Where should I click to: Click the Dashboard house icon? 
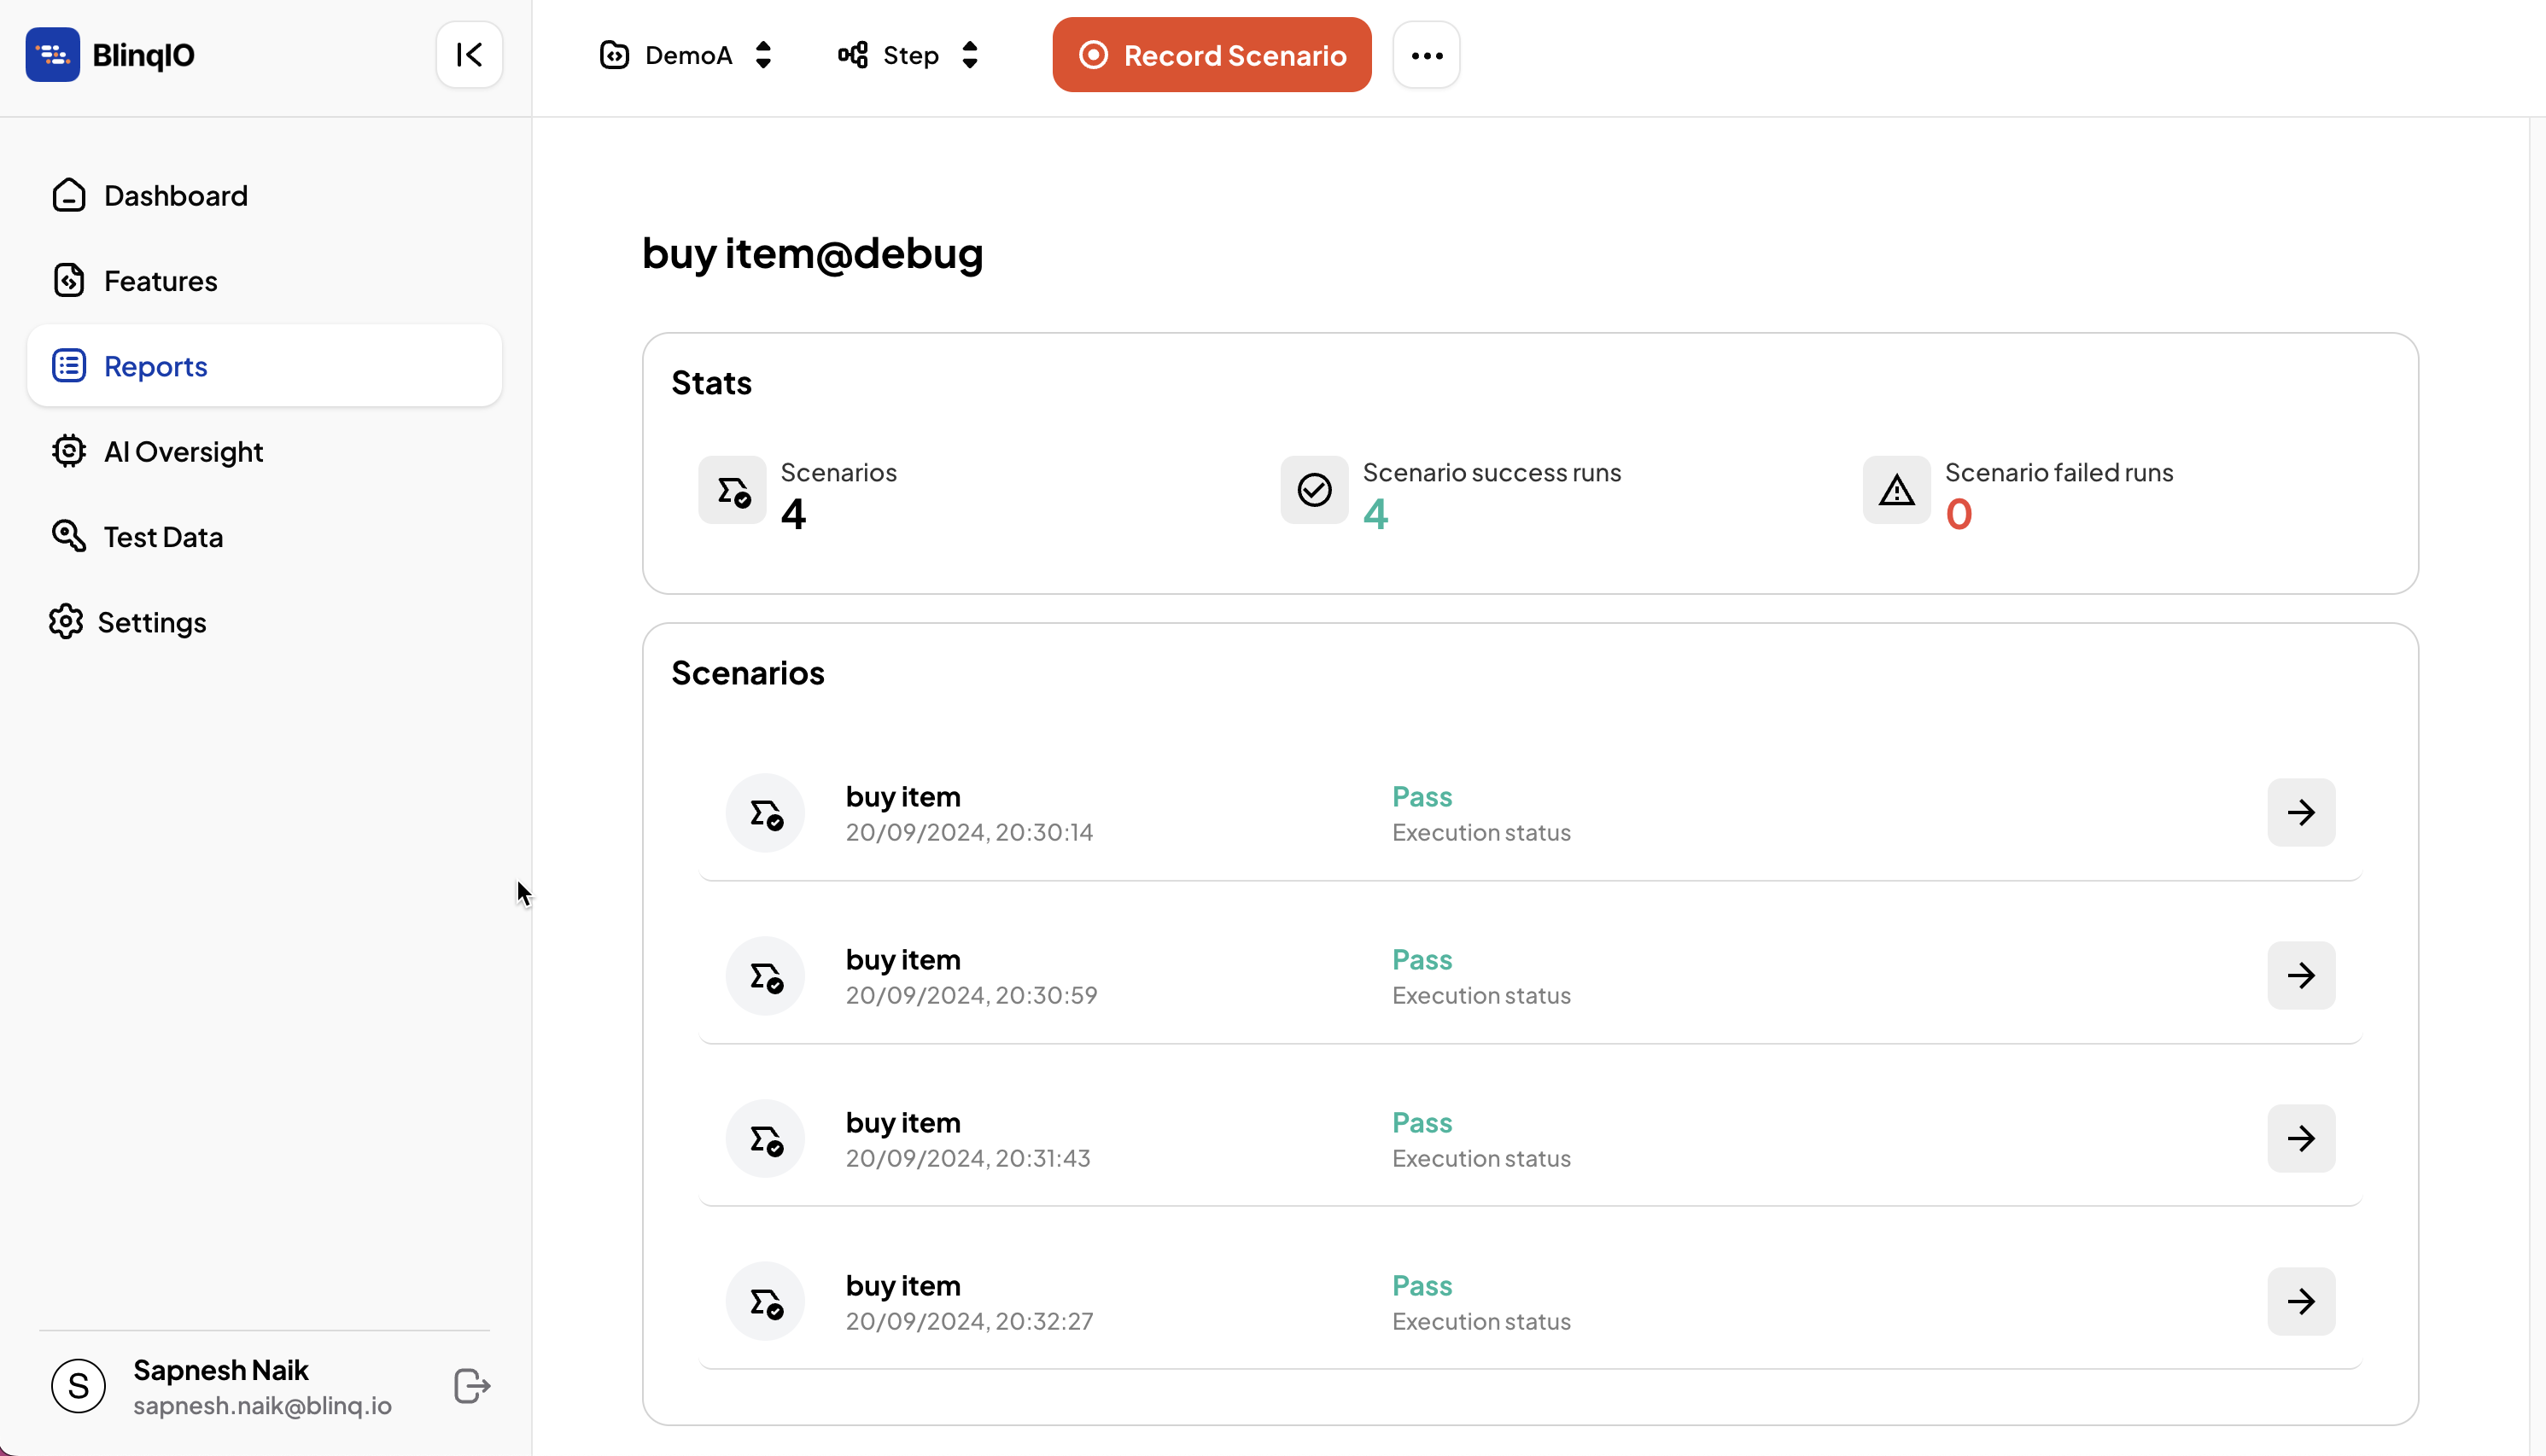click(69, 195)
